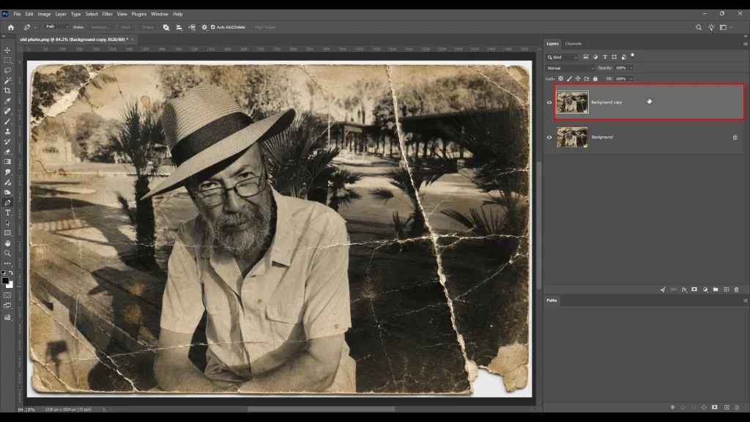
Task: Select the Magic Wand tool
Action: point(7,81)
